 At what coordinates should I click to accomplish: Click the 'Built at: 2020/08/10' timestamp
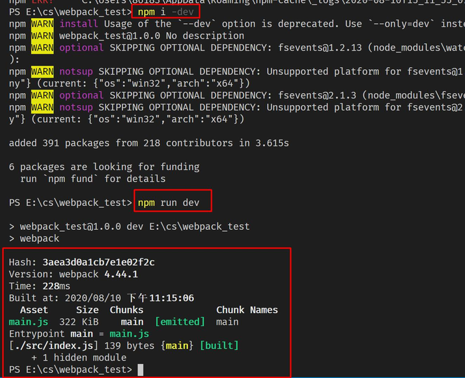pos(102,298)
